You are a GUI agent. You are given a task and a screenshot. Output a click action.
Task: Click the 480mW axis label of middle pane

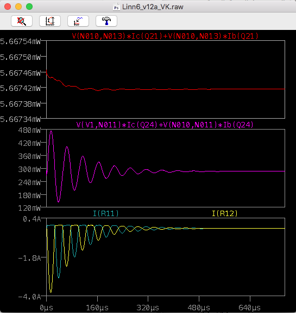[29, 130]
